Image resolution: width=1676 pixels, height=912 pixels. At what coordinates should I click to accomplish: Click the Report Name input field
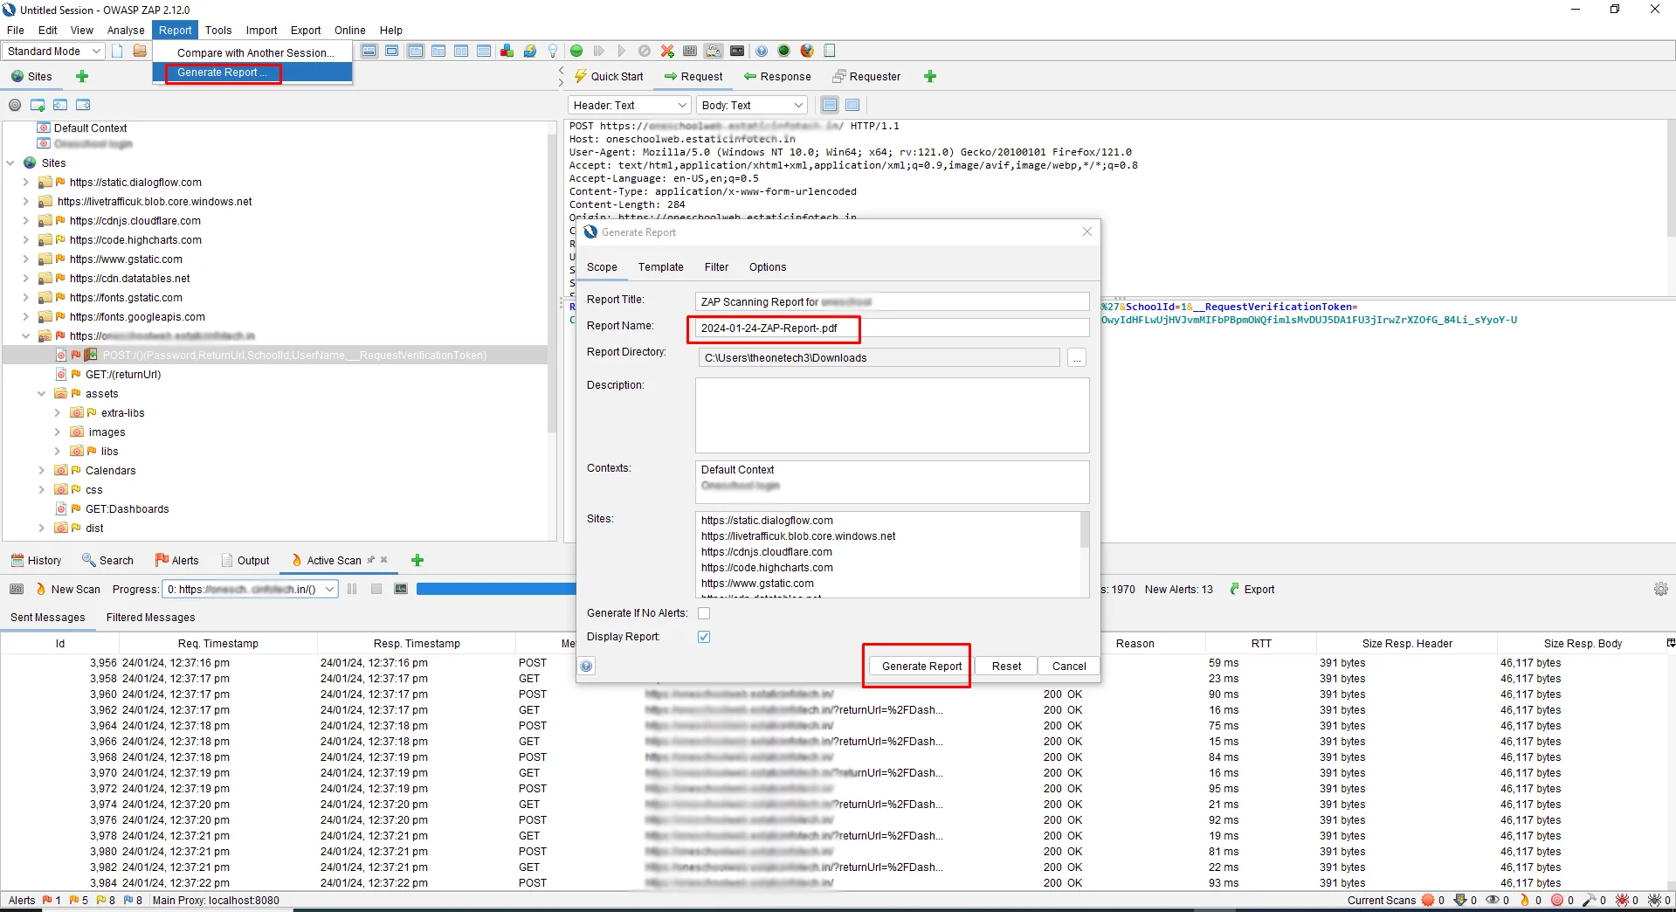coord(891,328)
